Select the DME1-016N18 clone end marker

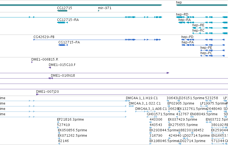[50, 78]
